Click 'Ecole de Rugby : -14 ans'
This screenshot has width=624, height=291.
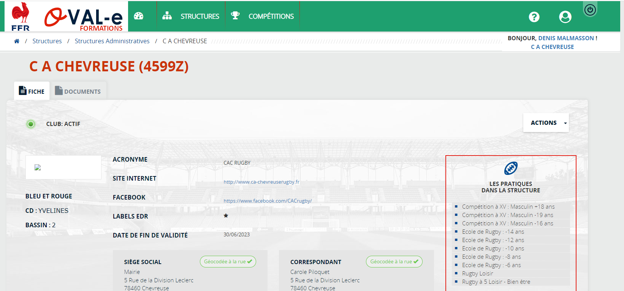click(x=493, y=232)
